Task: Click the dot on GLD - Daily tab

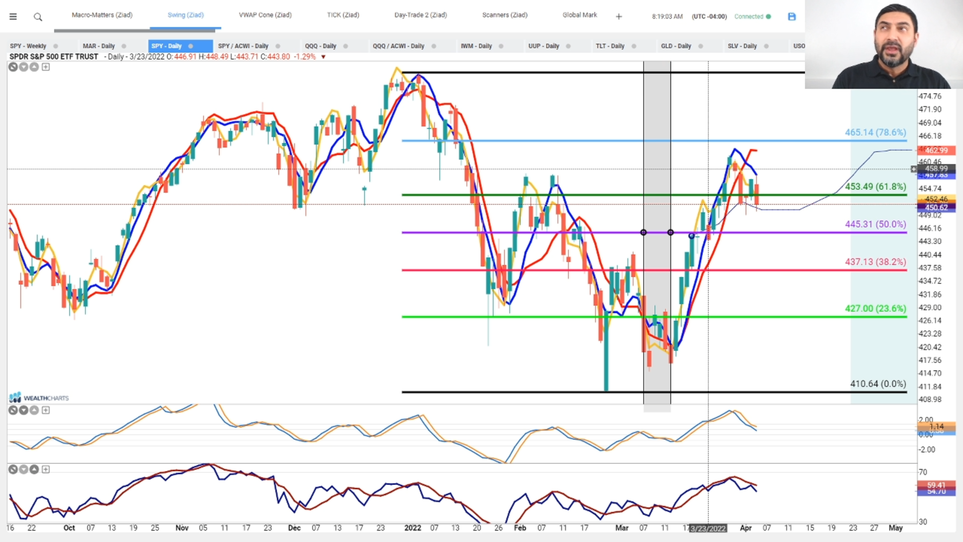Action: (701, 46)
